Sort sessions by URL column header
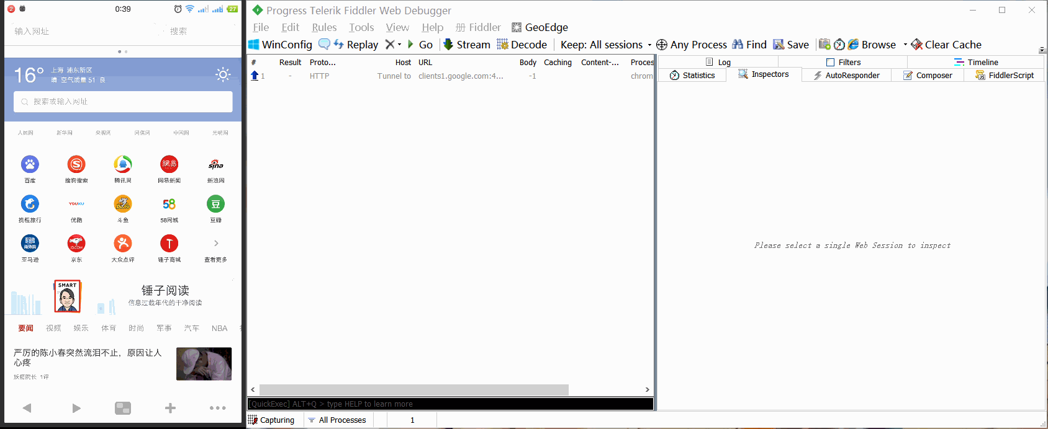1048x429 pixels. [x=425, y=62]
